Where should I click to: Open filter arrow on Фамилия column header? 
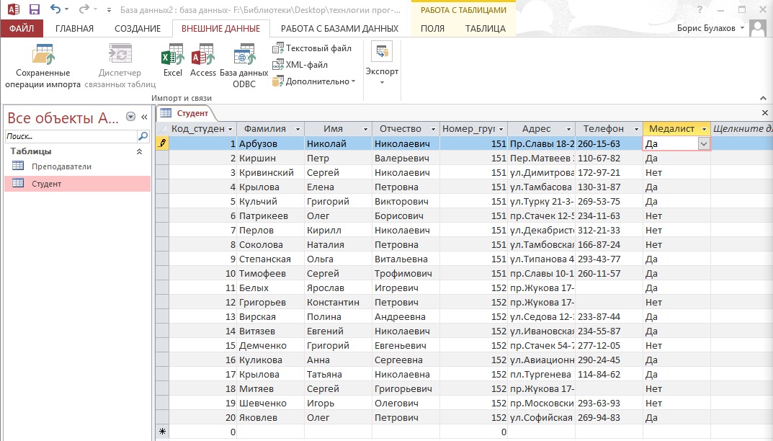click(x=298, y=129)
